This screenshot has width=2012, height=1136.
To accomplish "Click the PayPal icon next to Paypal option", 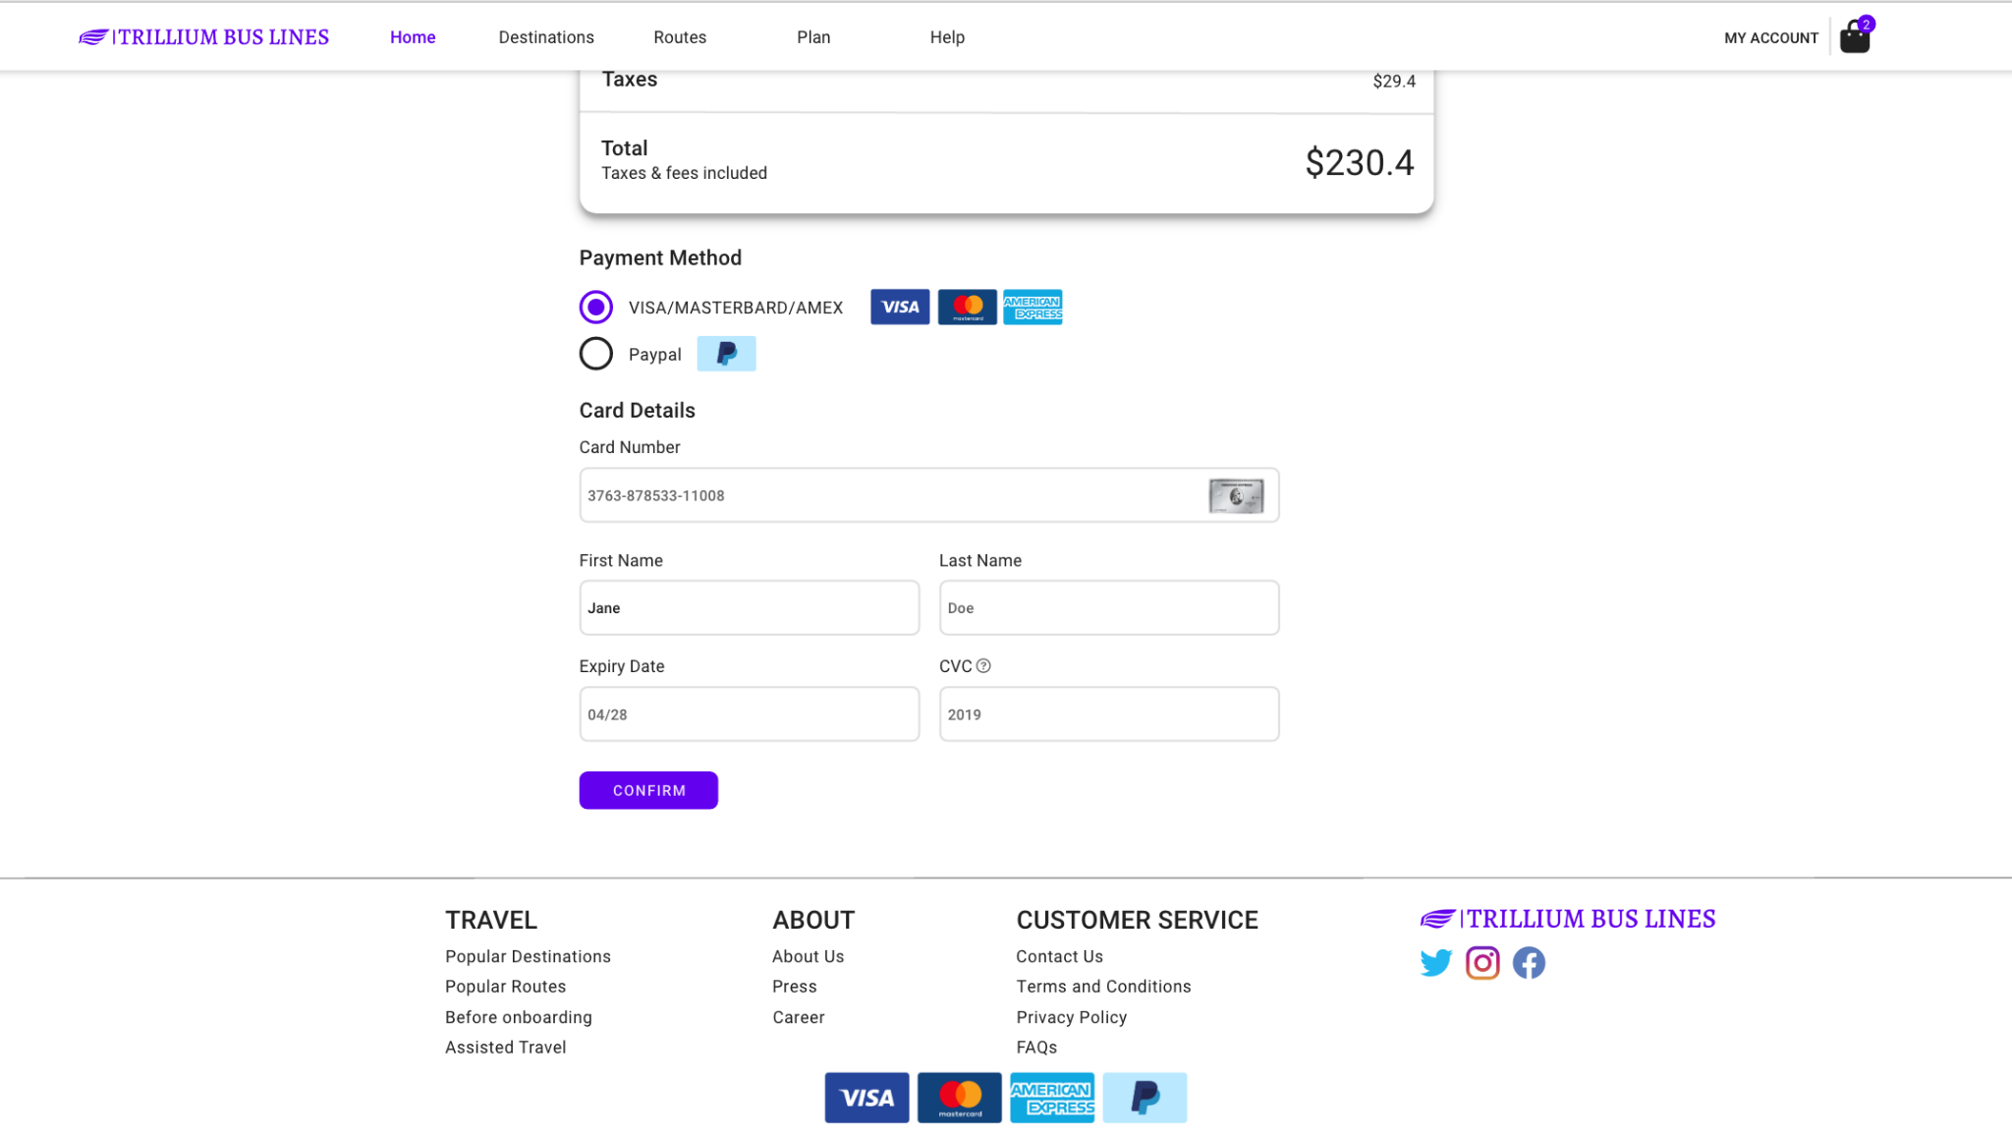I will [x=726, y=354].
